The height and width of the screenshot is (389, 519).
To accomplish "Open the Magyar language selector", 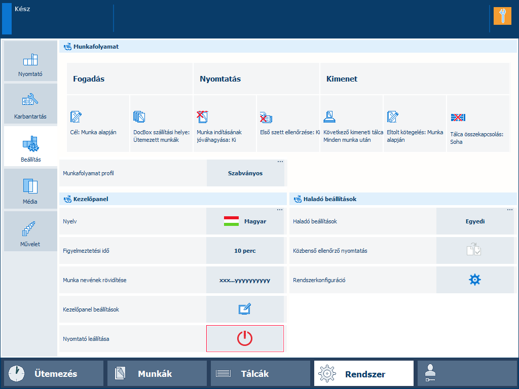I will pos(245,221).
